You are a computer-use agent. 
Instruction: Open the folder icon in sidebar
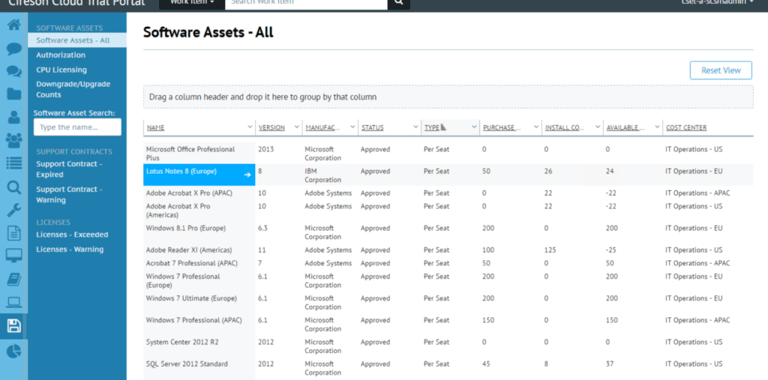pyautogui.click(x=13, y=94)
